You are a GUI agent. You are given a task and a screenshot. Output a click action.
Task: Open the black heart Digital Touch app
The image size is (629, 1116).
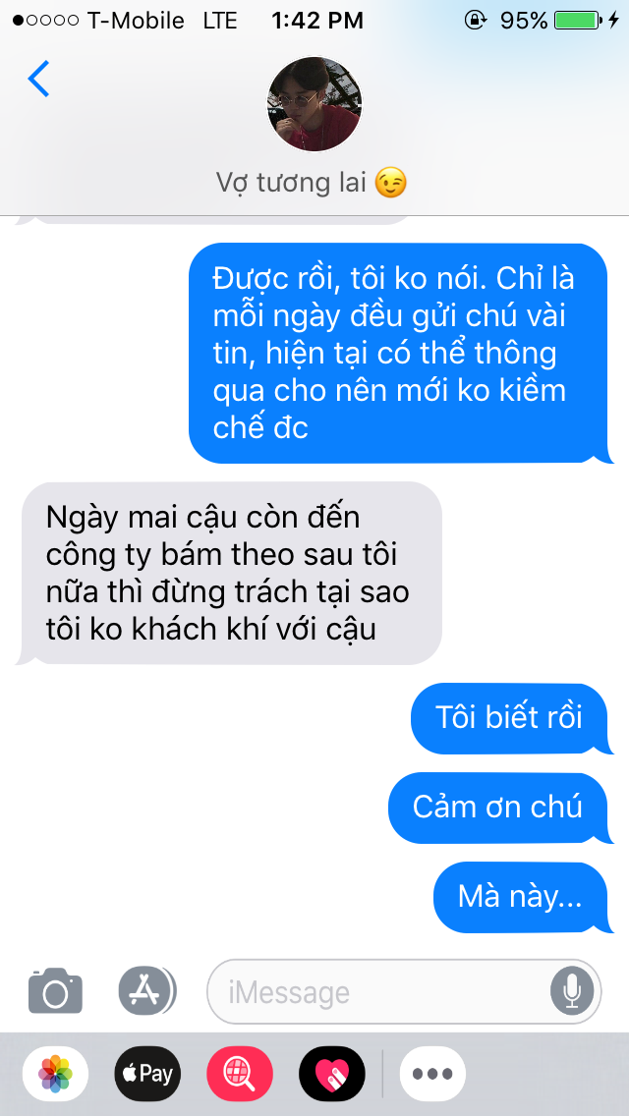coord(332,1074)
